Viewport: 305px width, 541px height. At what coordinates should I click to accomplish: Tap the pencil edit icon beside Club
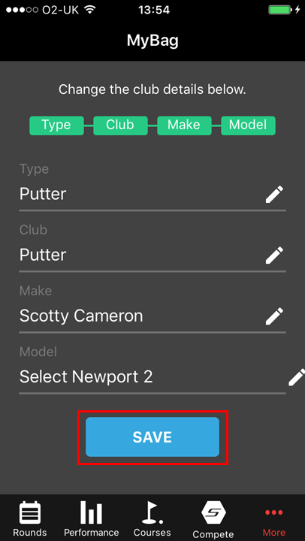[274, 255]
